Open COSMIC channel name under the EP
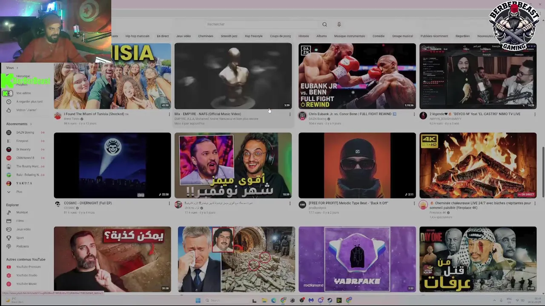545x306 pixels. pos(69,208)
